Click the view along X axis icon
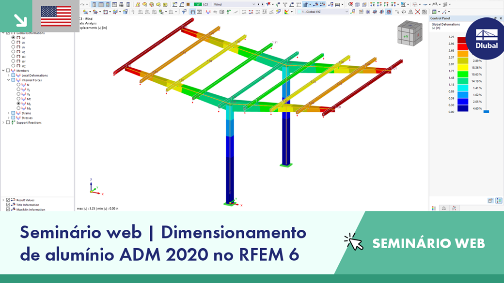 (372, 4)
